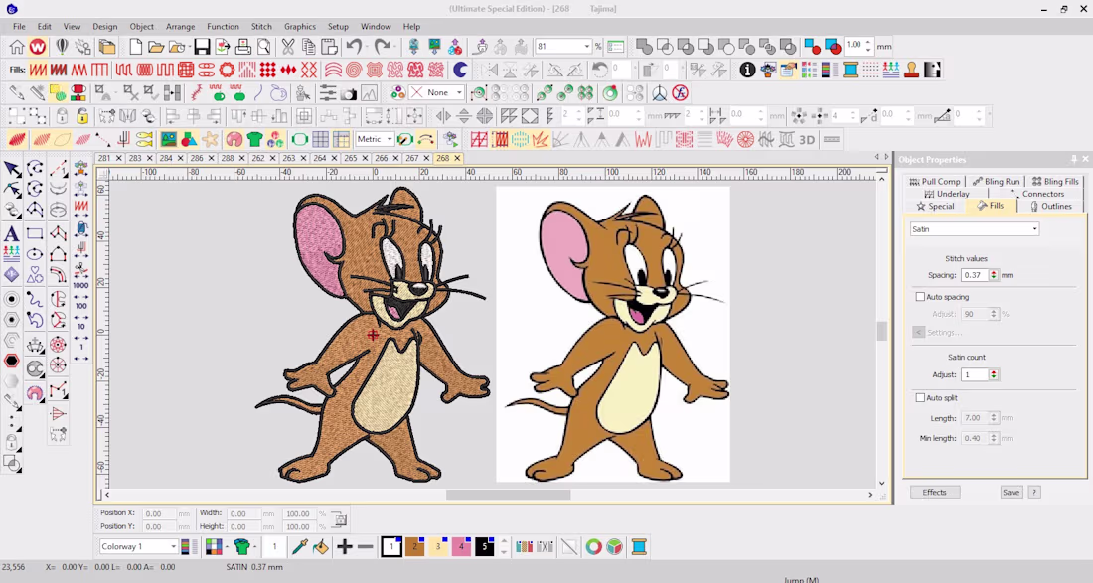Screen dimensions: 1093x583
Task: Create a new blank design
Action: click(135, 47)
